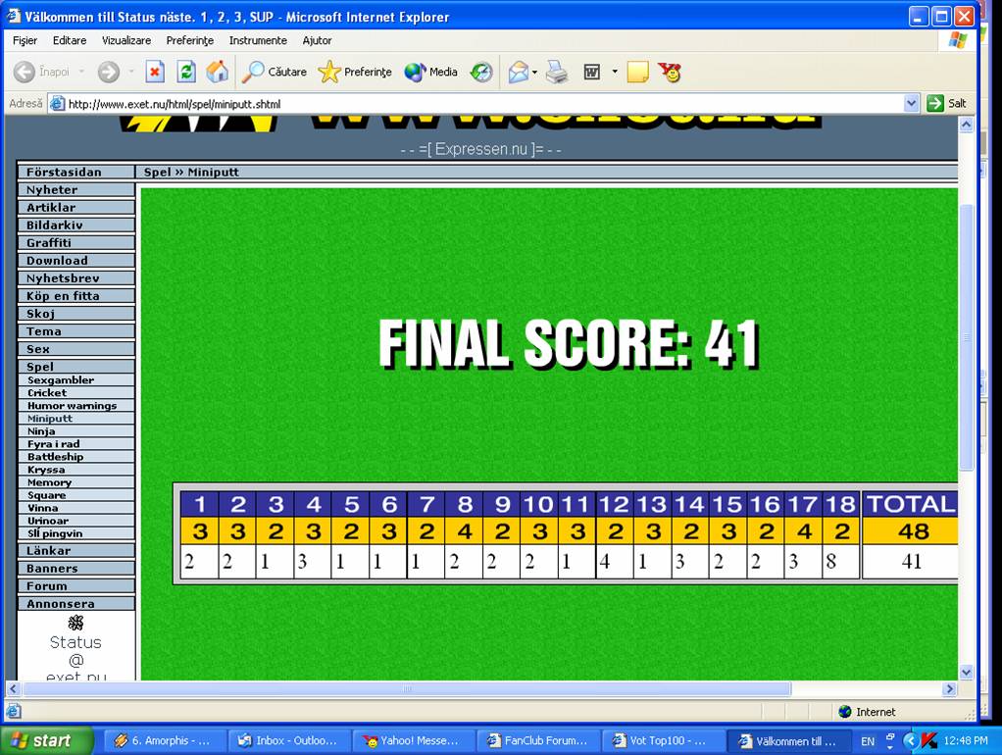Click the Stop loading toolbar icon

pyautogui.click(x=155, y=72)
